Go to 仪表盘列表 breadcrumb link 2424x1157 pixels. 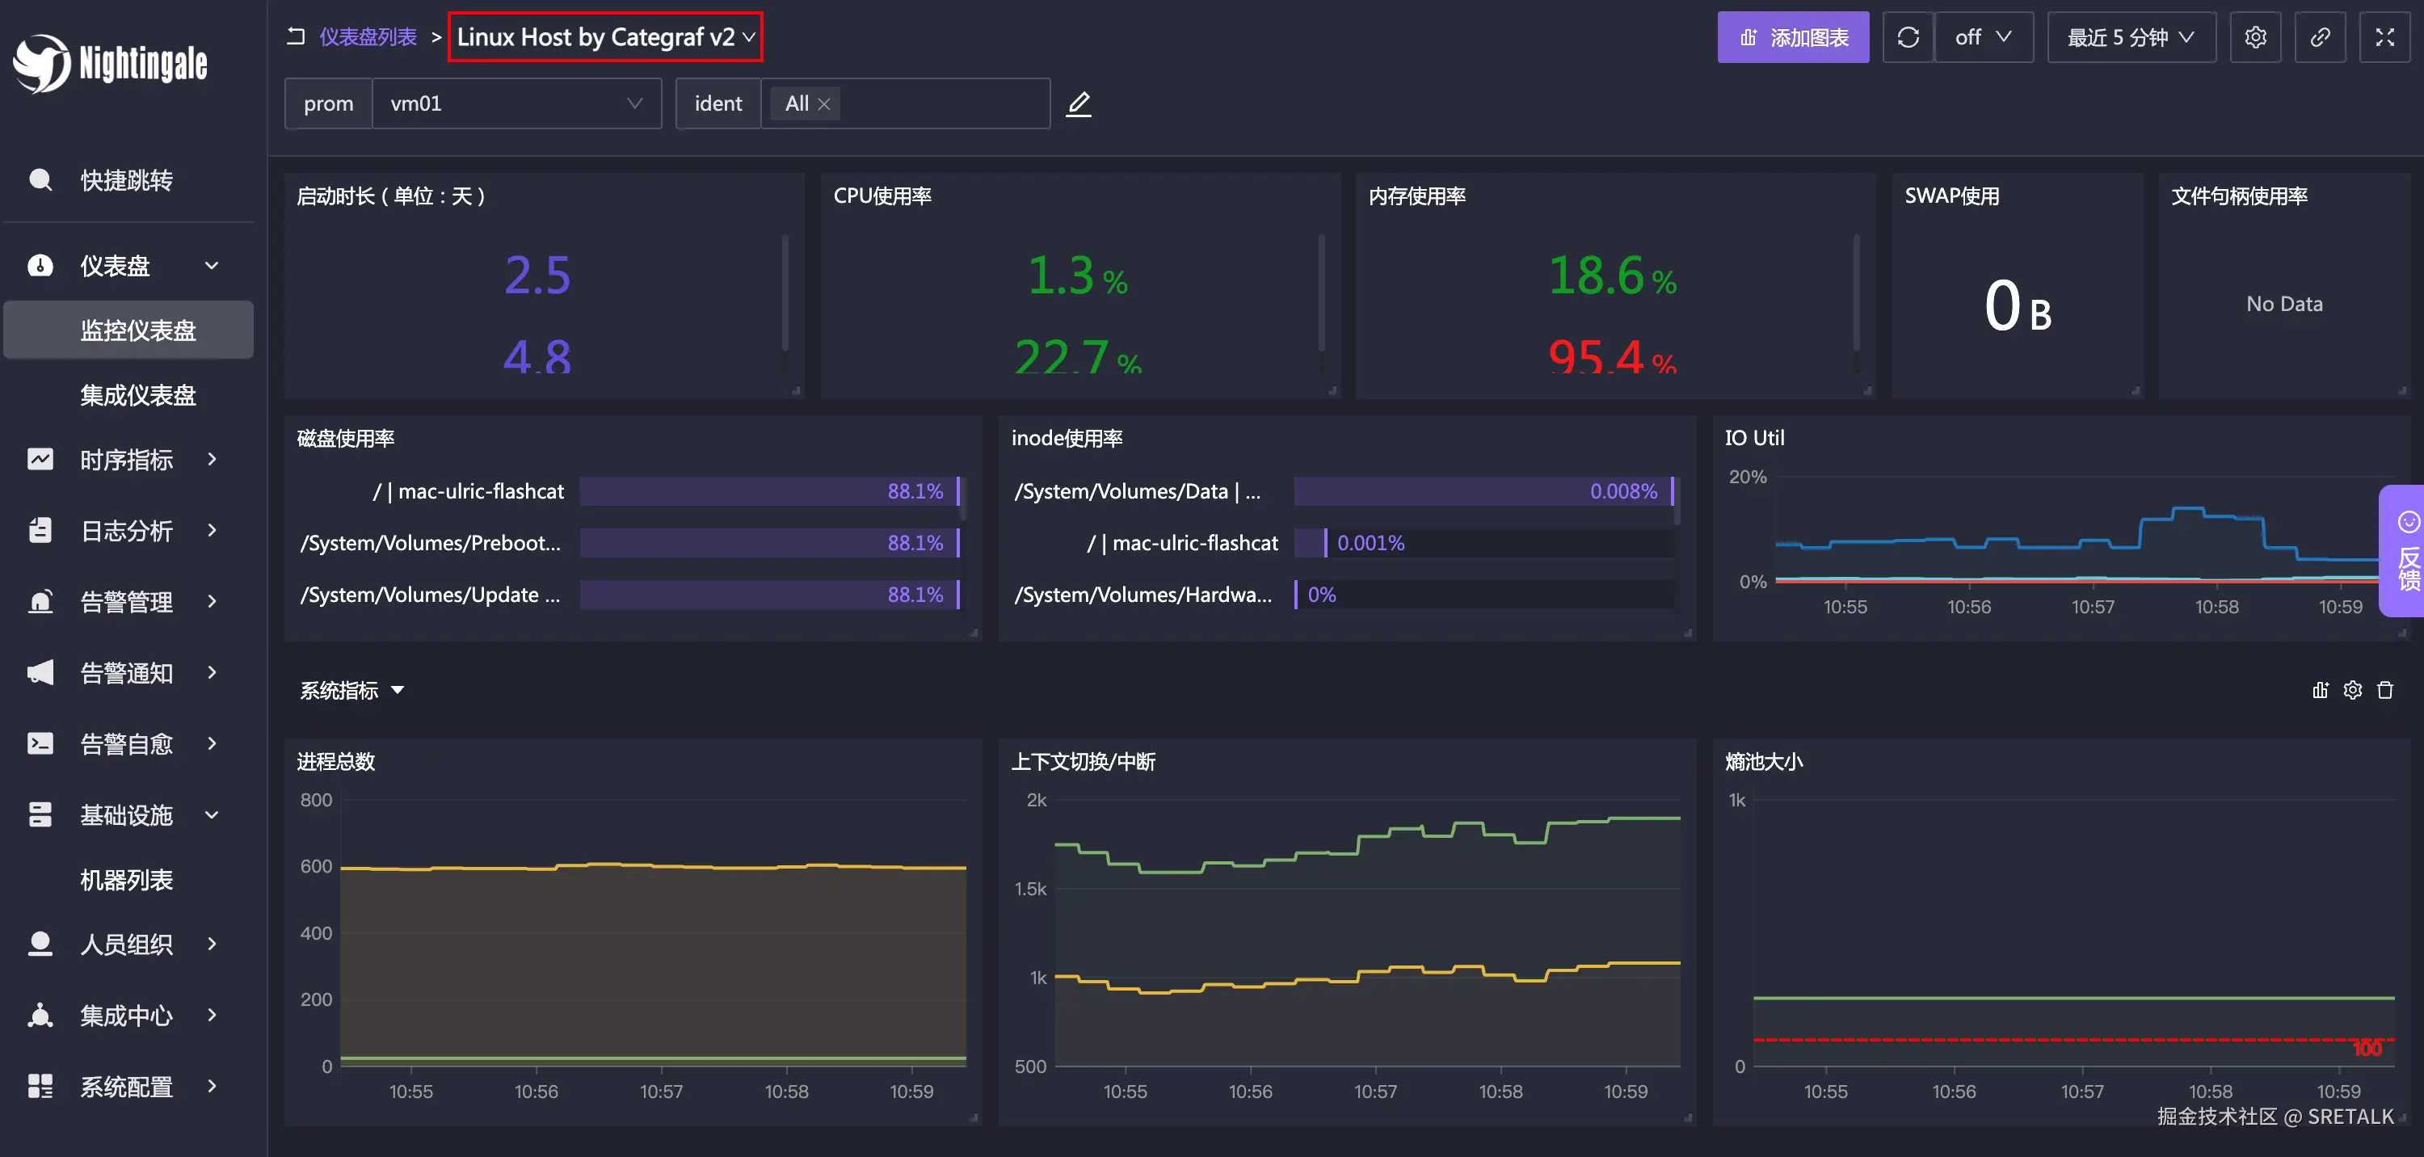pyautogui.click(x=368, y=36)
